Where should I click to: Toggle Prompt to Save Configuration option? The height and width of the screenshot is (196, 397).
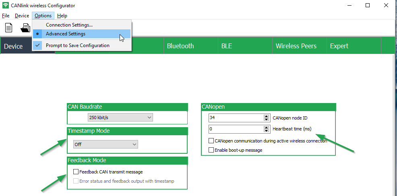77,45
